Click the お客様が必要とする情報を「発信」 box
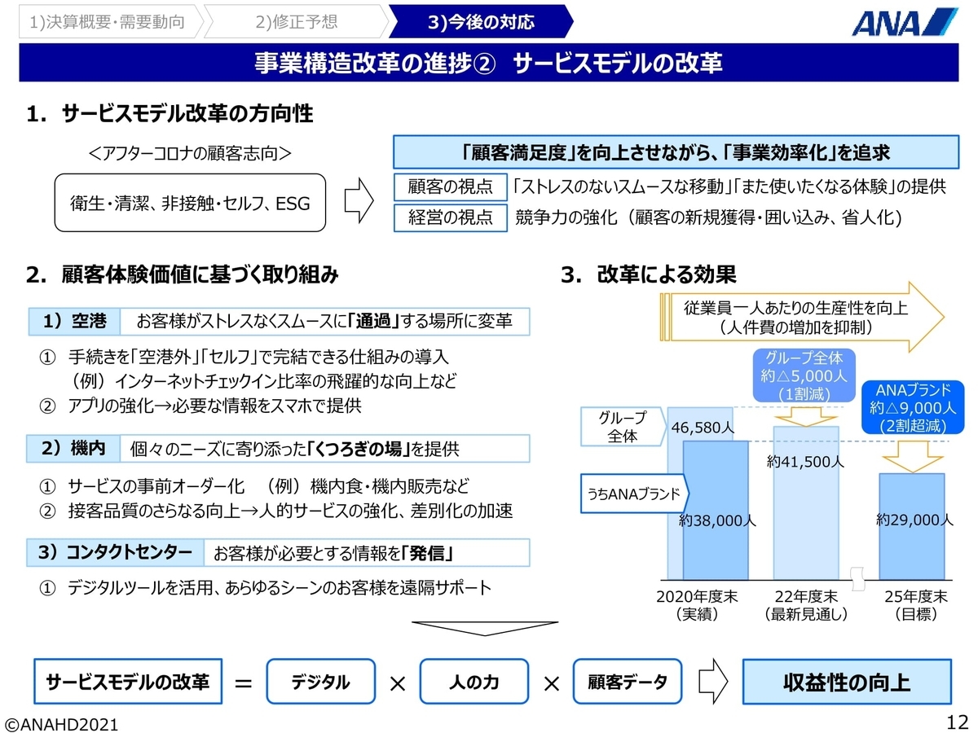The image size is (978, 733). tap(366, 553)
